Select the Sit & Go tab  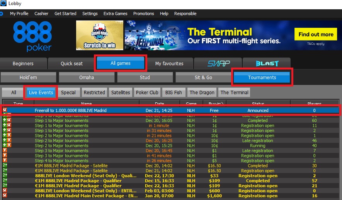point(203,78)
